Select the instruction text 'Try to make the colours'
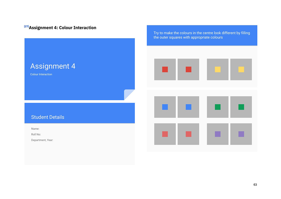The height and width of the screenshot is (199, 281). tap(201, 35)
